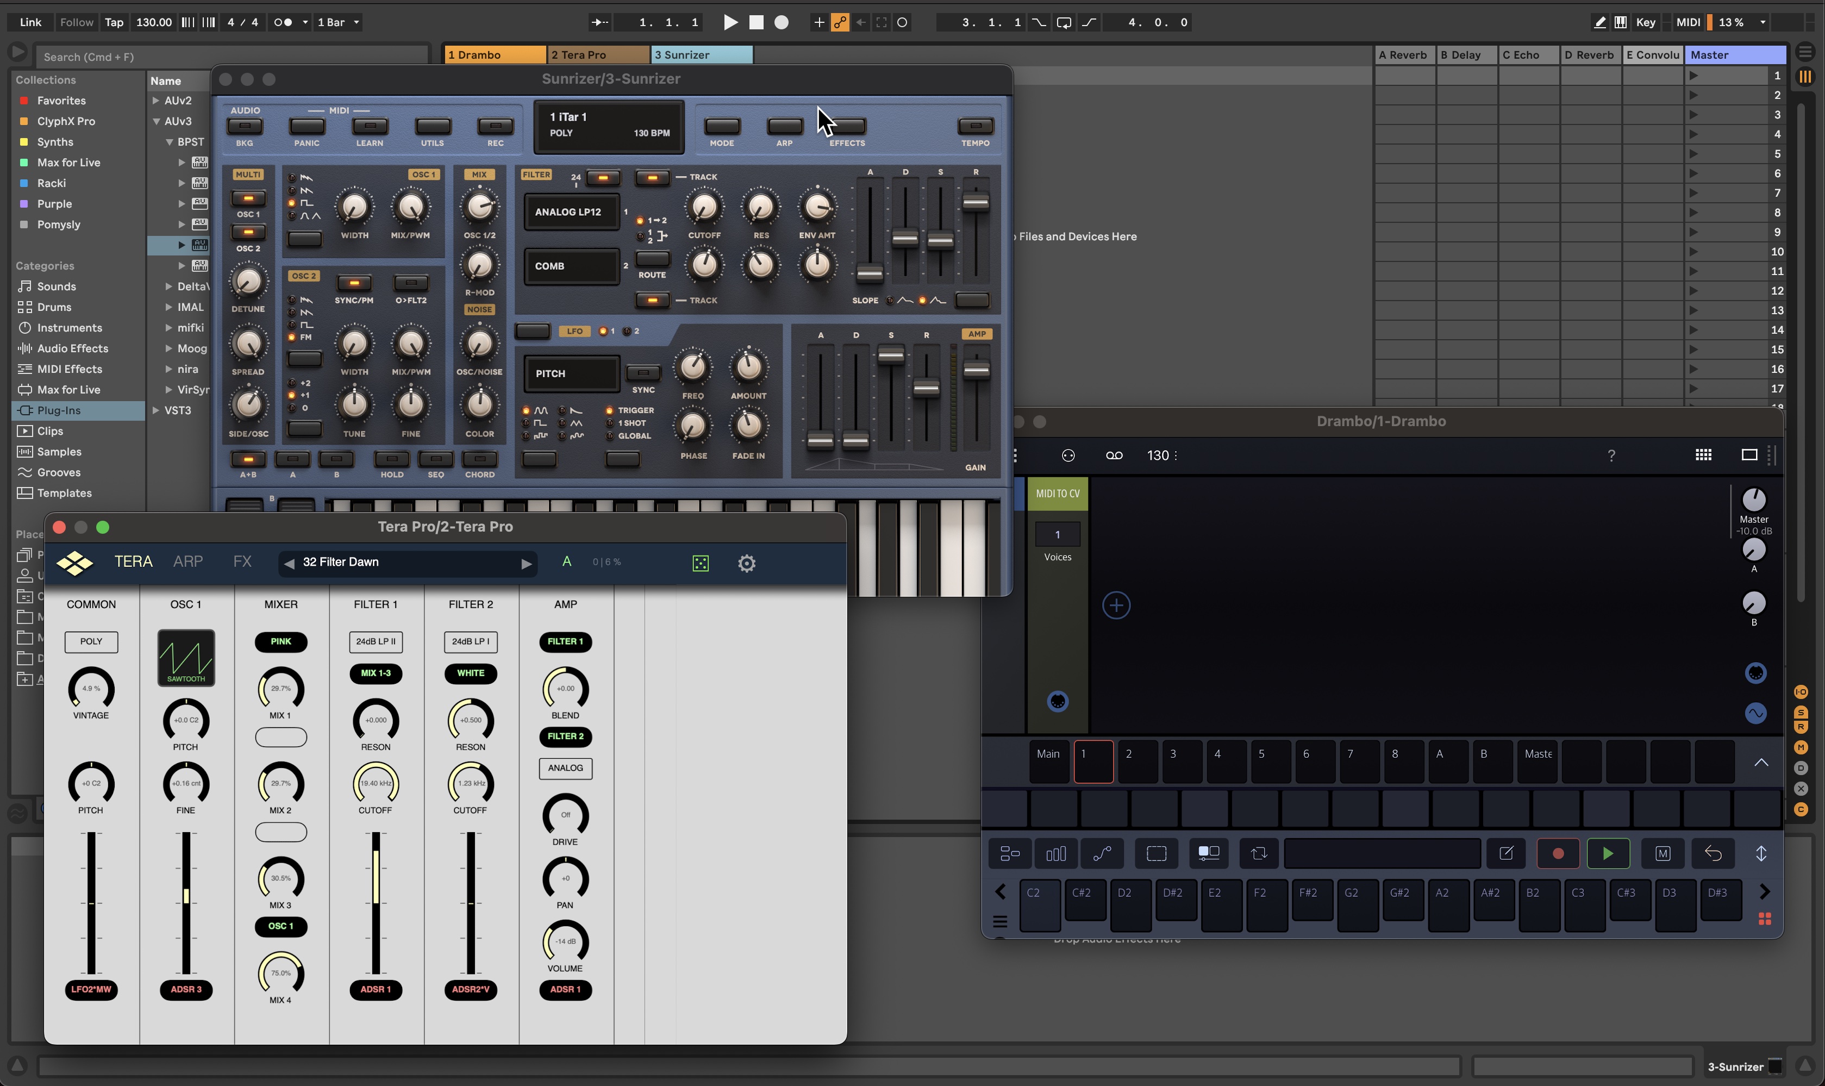The image size is (1825, 1086).
Task: Expand Moog folder in browser
Action: point(169,348)
